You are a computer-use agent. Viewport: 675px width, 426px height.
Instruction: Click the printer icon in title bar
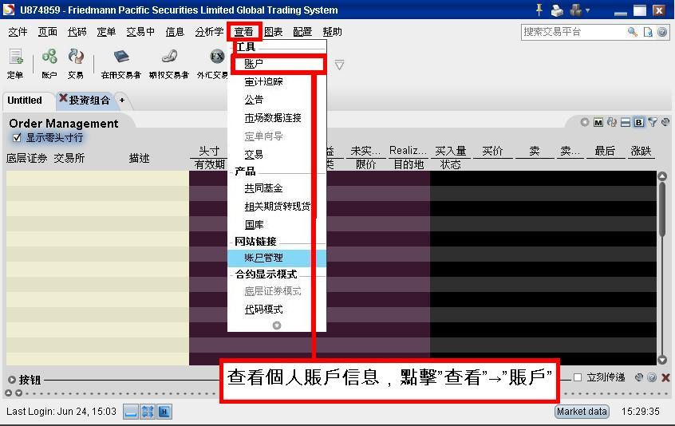557,10
